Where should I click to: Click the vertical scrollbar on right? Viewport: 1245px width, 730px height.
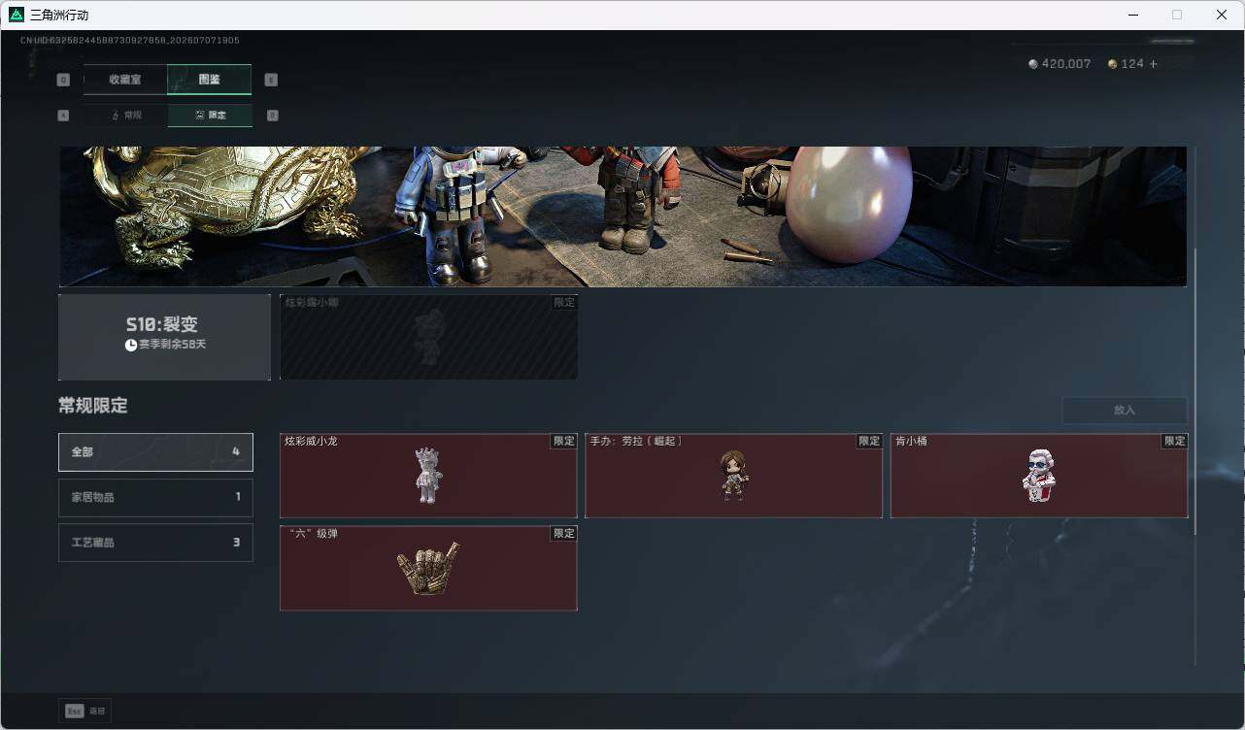(1196, 388)
